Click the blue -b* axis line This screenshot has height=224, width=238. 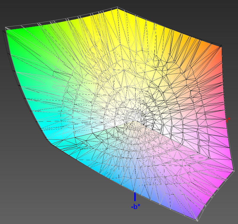(x=135, y=197)
